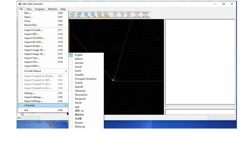Click the wireframe cube view icon
The width and height of the screenshot is (250, 150).
click(x=72, y=15)
